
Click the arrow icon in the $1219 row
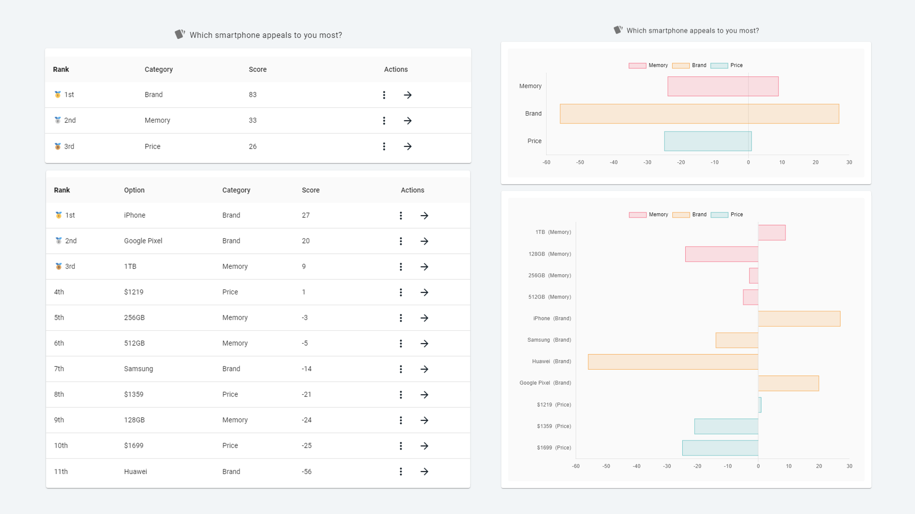tap(424, 292)
